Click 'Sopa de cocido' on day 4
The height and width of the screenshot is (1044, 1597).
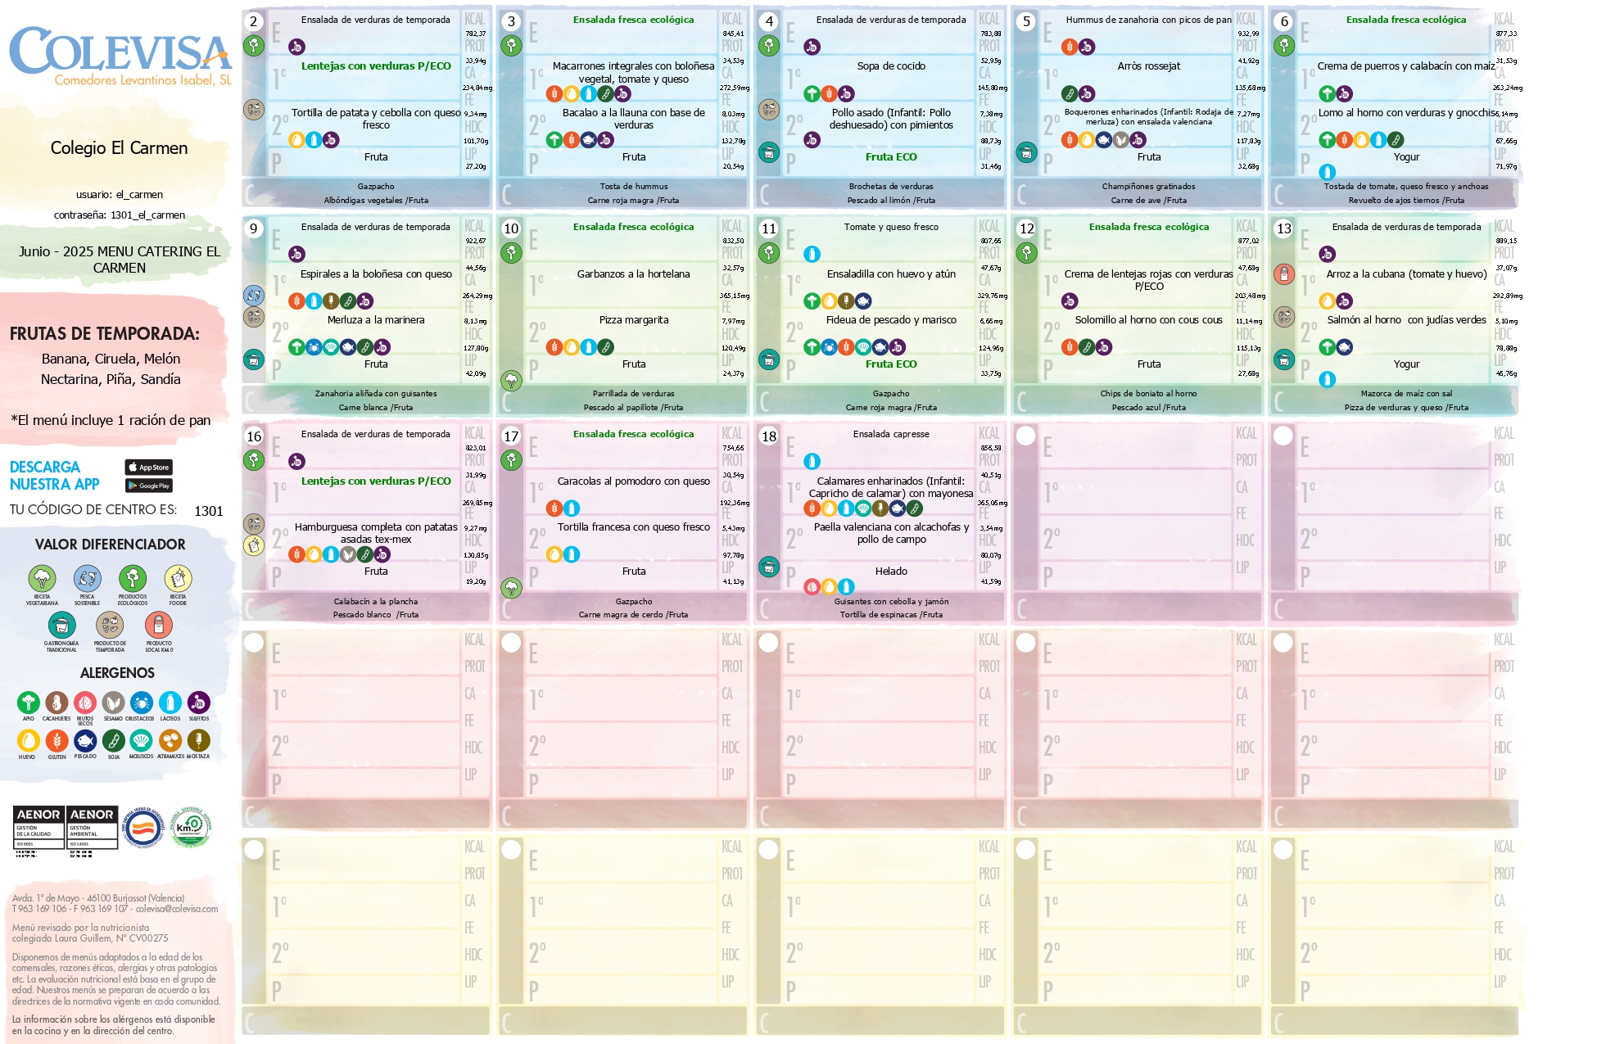pos(891,66)
